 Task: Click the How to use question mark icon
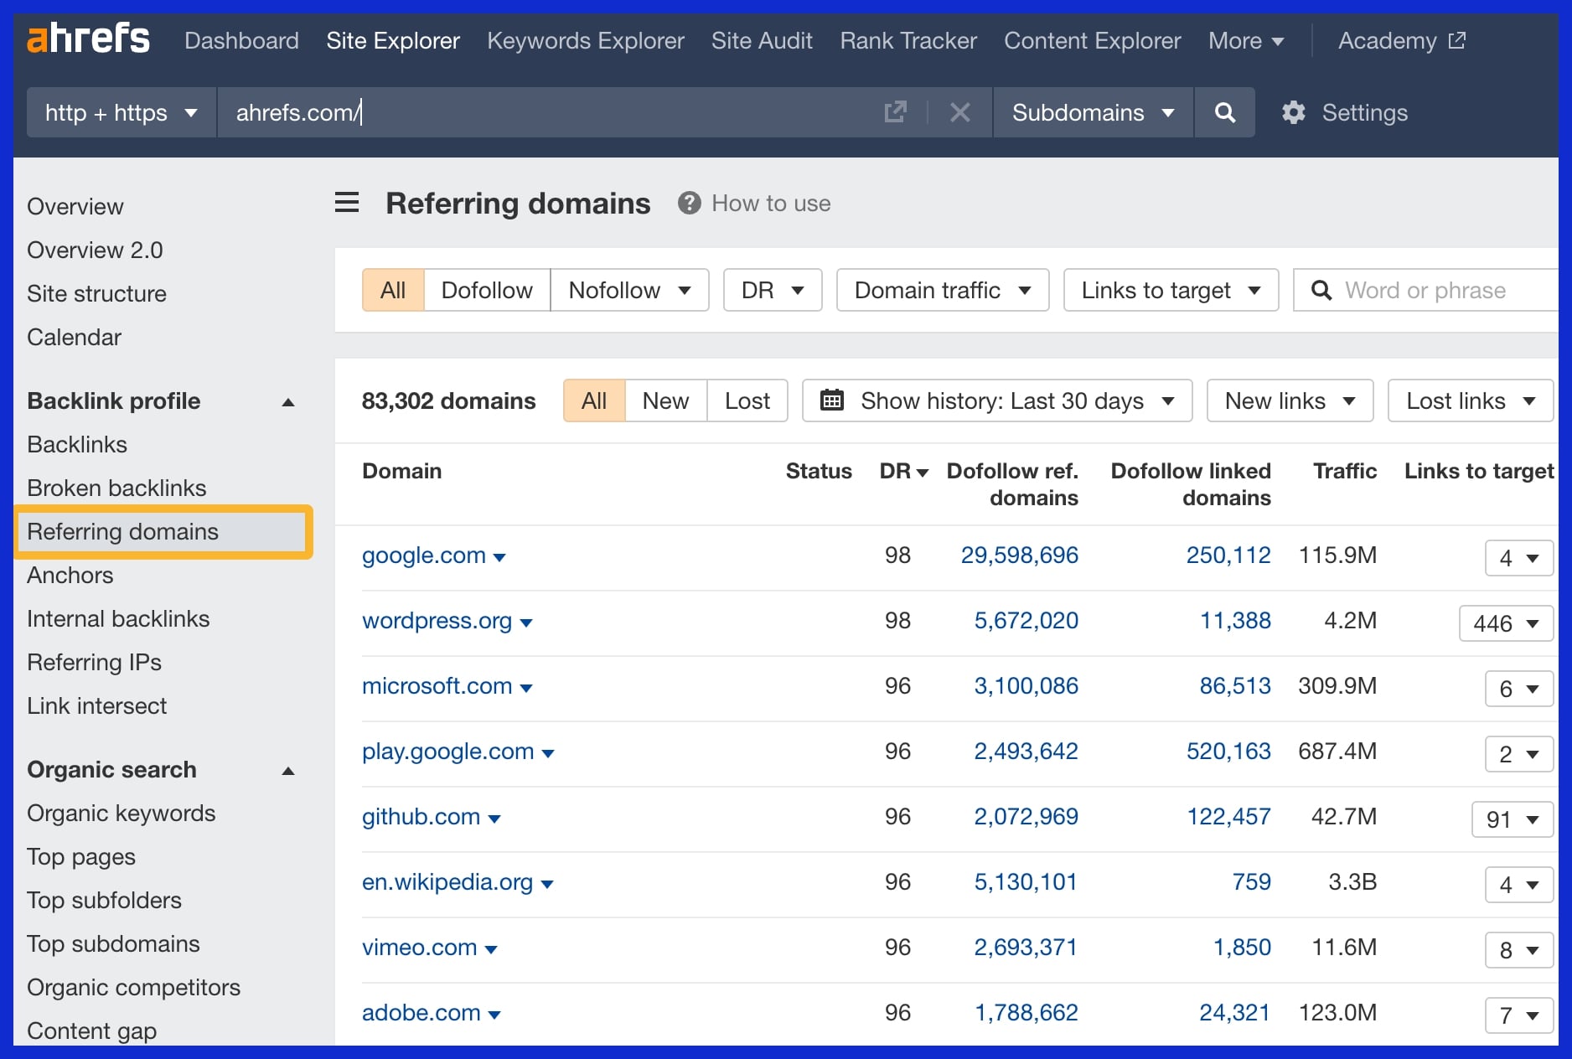click(x=689, y=203)
